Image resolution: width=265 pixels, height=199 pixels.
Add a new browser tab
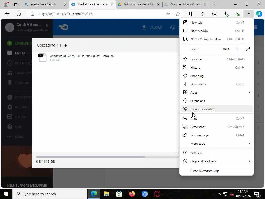(x=215, y=4)
